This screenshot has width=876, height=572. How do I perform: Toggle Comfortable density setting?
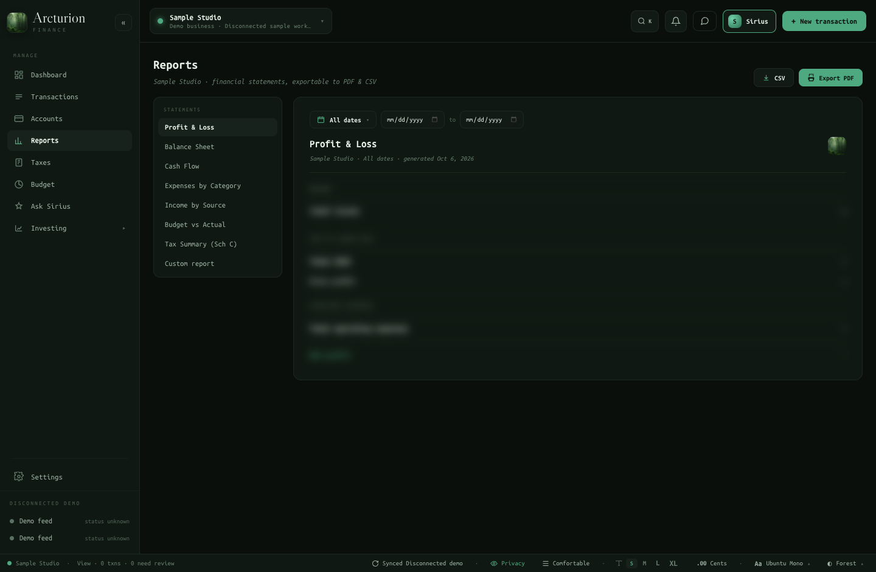point(566,563)
